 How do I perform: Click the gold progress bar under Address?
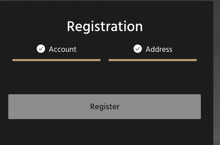click(x=153, y=60)
